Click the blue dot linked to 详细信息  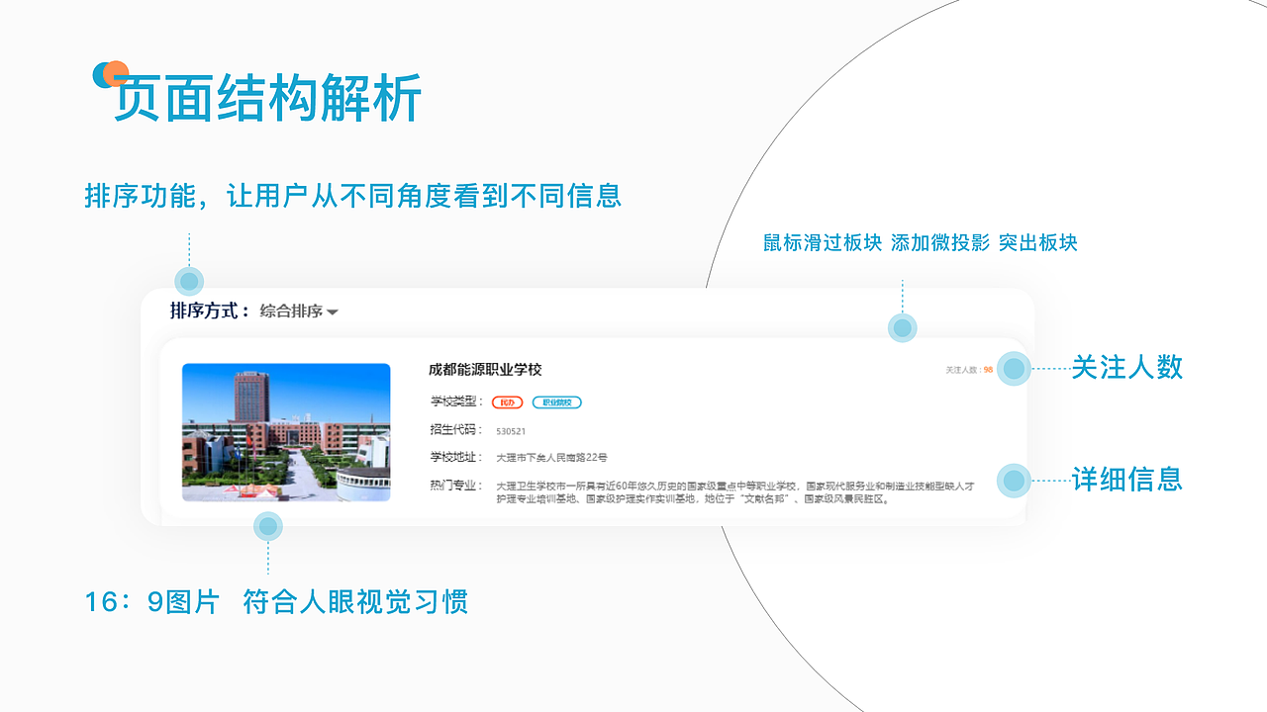[1013, 482]
